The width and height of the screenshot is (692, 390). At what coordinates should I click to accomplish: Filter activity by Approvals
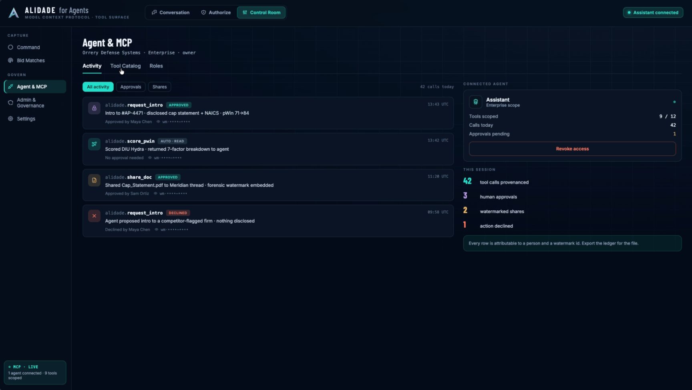[x=131, y=87]
